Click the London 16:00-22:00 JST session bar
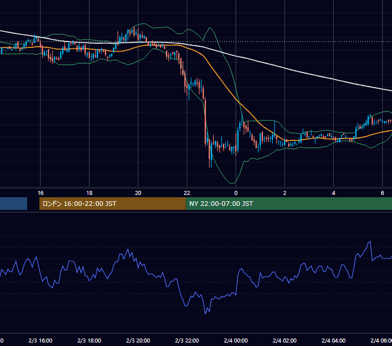Screen dimensions: 392x346 point(112,204)
